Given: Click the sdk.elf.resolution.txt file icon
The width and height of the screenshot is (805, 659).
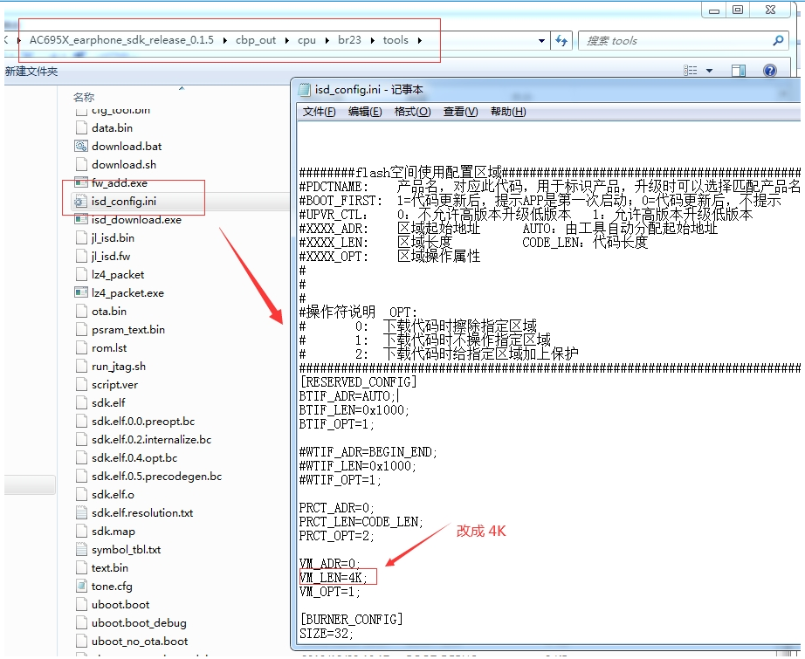Looking at the screenshot, I should coord(80,512).
